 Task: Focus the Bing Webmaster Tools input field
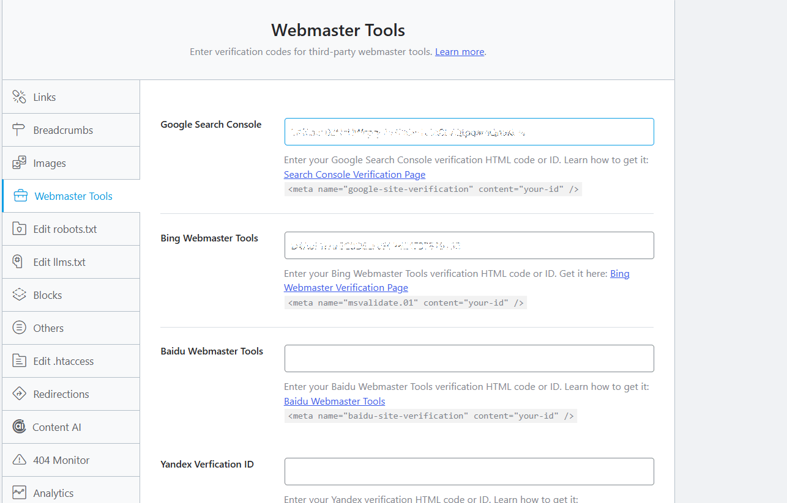[x=469, y=245]
